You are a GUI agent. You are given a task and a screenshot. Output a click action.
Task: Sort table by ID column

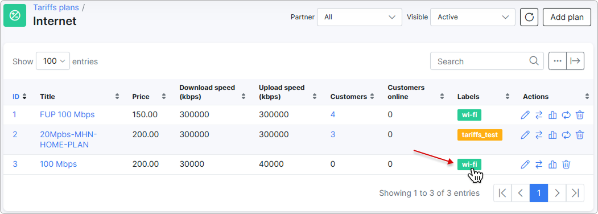19,97
